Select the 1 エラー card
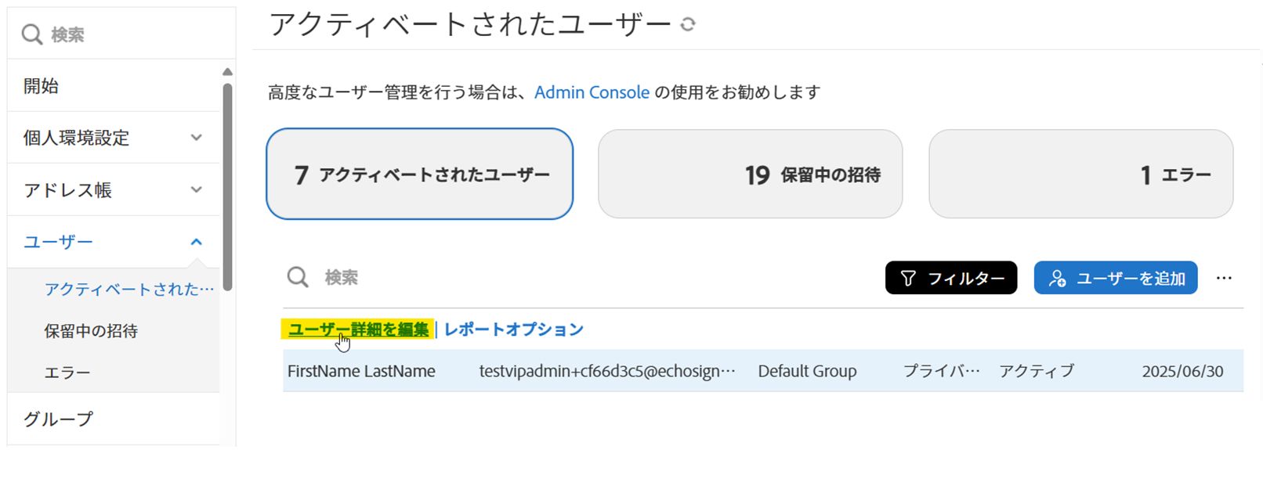 click(1081, 174)
